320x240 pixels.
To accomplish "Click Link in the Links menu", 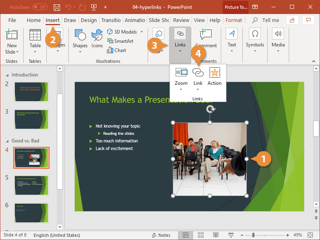I will [198, 78].
